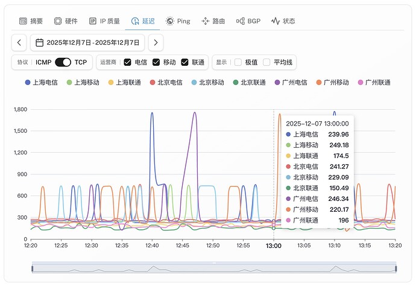The width and height of the screenshot is (416, 286).
Task: Click the tooltip value 174.5 for 上海联通
Action: 341,156
